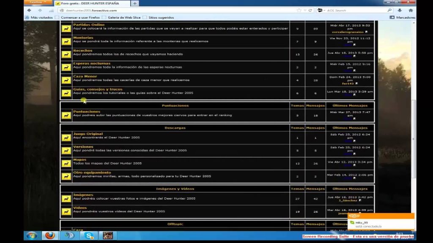This screenshot has height=243, width=433.
Task: Click the deer icon next to Monterías
Action: click(x=66, y=41)
